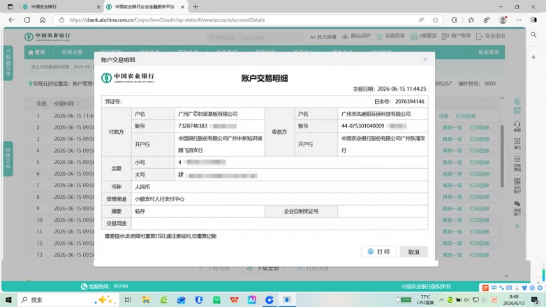This screenshot has height=307, width=546.
Task: Click 详情 link in first row
Action: pyautogui.click(x=443, y=116)
